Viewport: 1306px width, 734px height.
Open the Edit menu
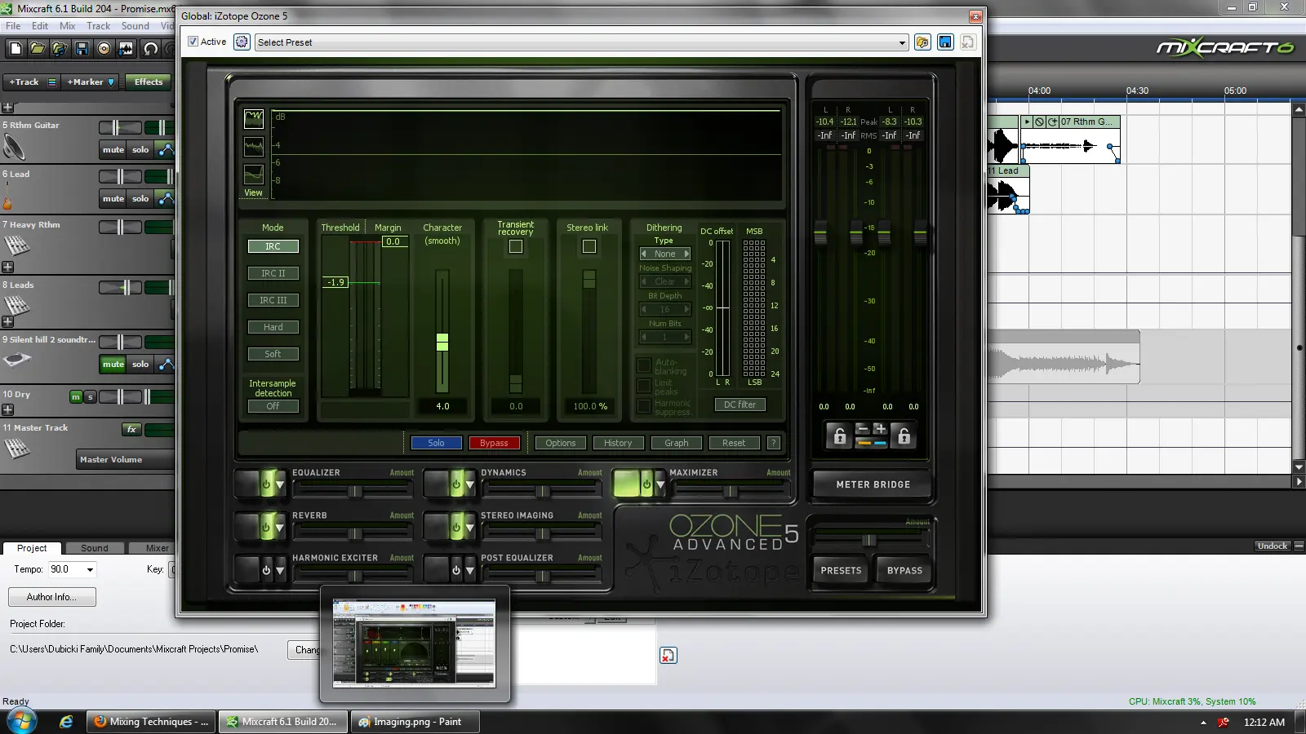coord(40,26)
